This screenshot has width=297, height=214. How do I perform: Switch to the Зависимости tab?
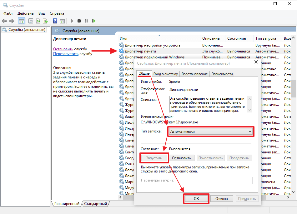222,74
